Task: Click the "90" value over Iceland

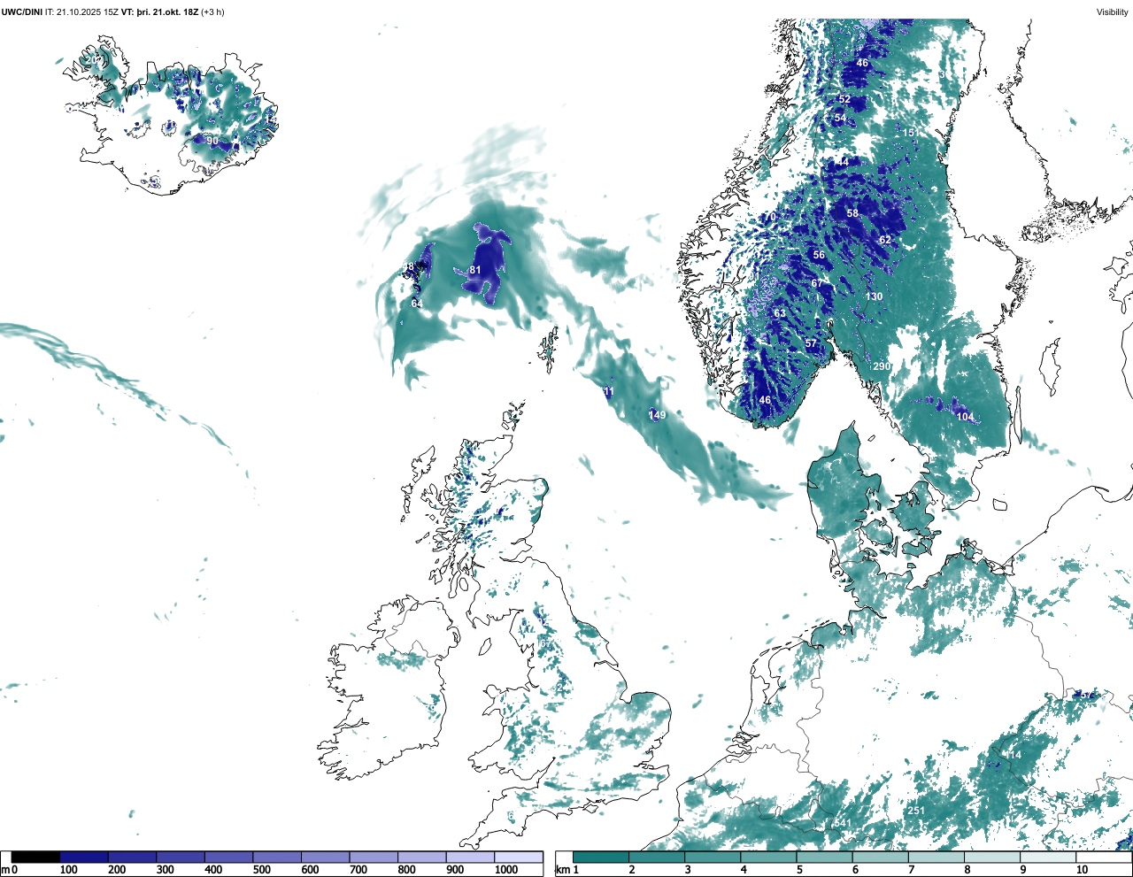Action: [212, 141]
